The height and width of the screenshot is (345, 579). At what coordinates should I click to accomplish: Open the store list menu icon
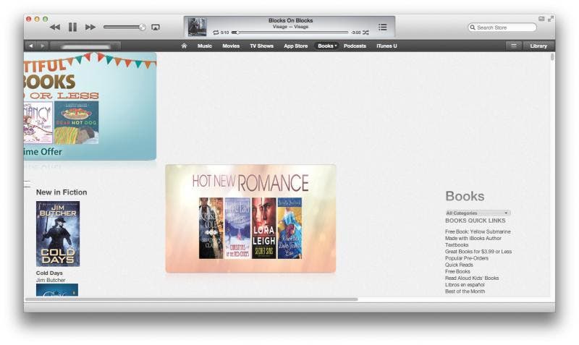(x=514, y=46)
